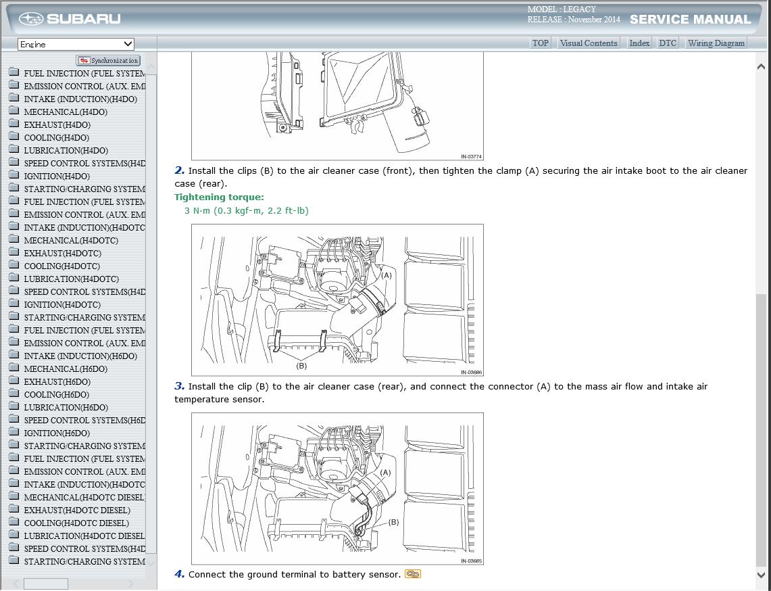Click folder icon beside EXHAUST(H4DO)
This screenshot has height=591, width=771.
pos(14,124)
